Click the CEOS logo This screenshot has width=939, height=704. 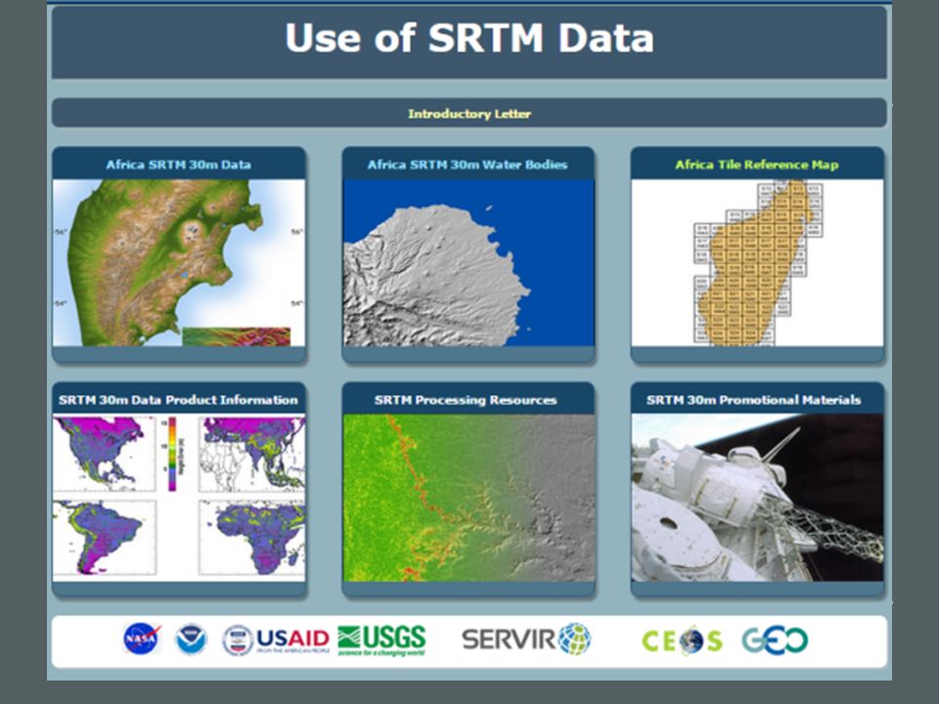tap(682, 640)
